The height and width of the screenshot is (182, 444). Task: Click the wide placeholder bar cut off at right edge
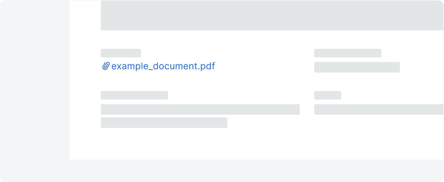[x=379, y=109]
